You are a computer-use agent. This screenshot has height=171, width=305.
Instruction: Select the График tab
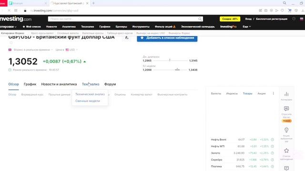[30, 85]
